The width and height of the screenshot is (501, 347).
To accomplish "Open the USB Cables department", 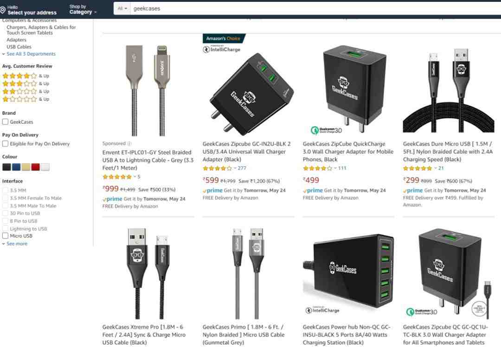I will 19,47.
